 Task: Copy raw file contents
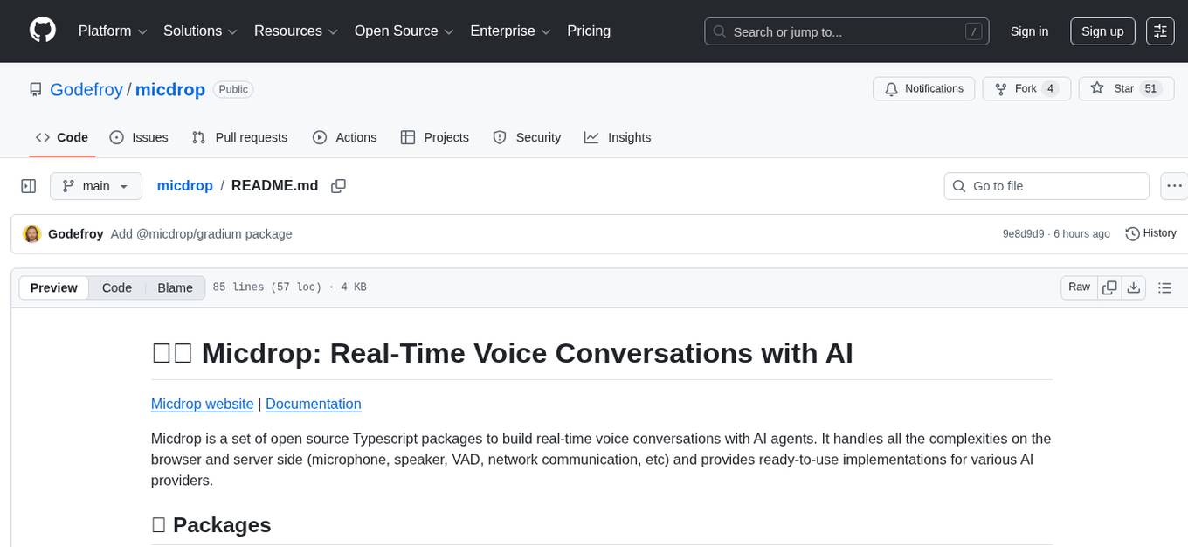(x=1109, y=287)
